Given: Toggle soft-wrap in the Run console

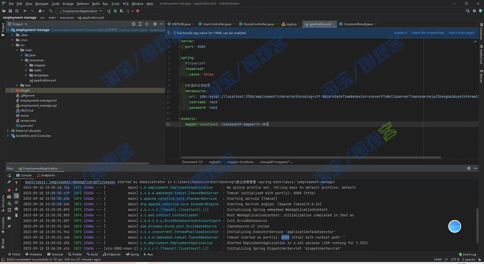Looking at the screenshot, I should tap(16, 196).
